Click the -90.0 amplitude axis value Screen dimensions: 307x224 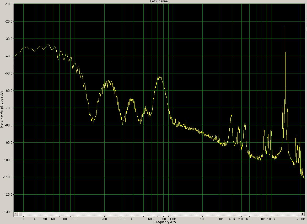[8, 142]
